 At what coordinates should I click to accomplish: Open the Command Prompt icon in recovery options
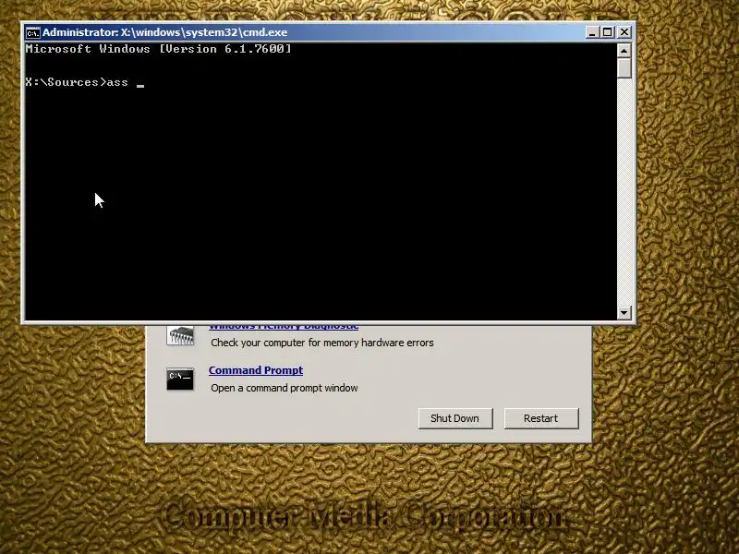pos(180,379)
